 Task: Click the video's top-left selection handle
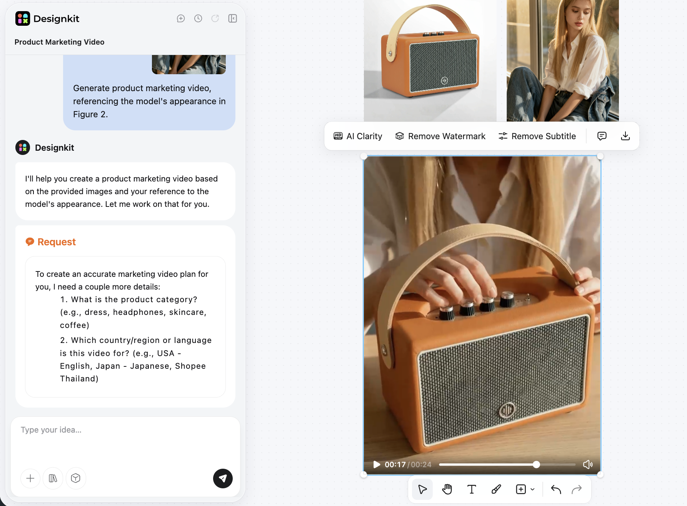(x=364, y=156)
